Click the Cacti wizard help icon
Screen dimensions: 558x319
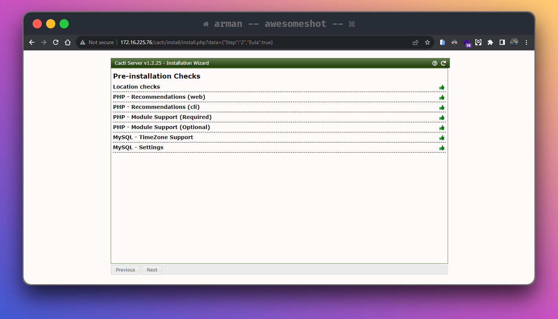(435, 63)
